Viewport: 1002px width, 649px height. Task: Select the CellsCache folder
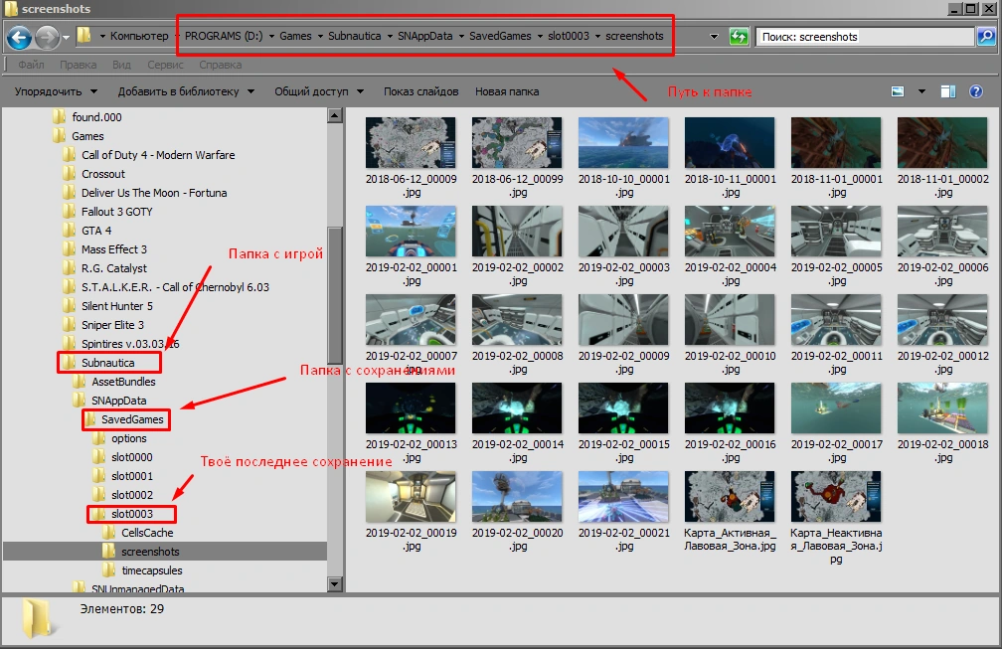tap(147, 532)
